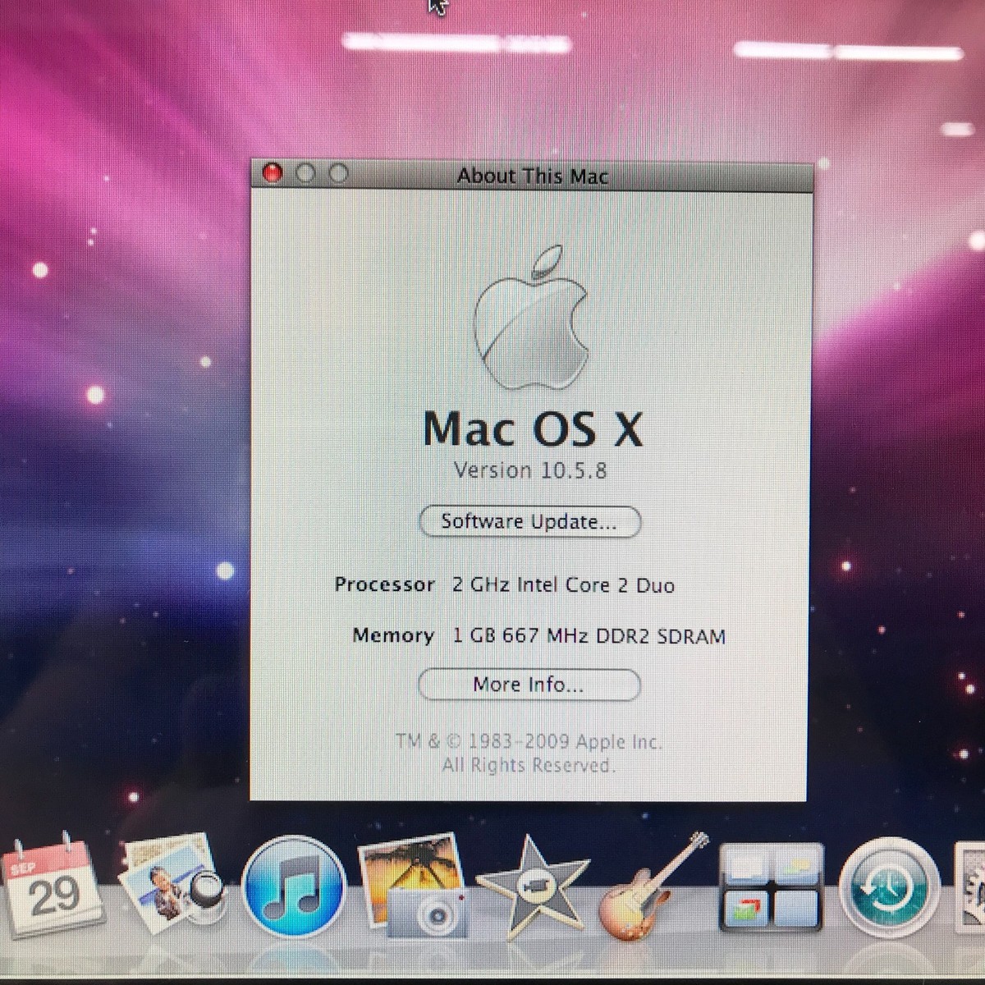985x985 pixels.
Task: Click the Software Update button
Action: (529, 521)
